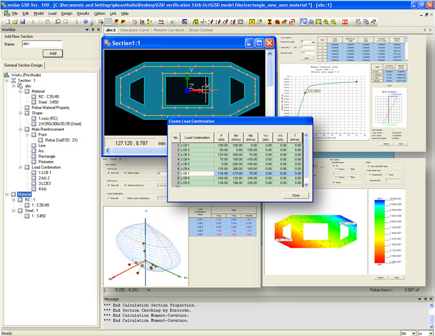The image size is (435, 336).
Task: Collapse the Load Combination tree node
Action: point(19,167)
